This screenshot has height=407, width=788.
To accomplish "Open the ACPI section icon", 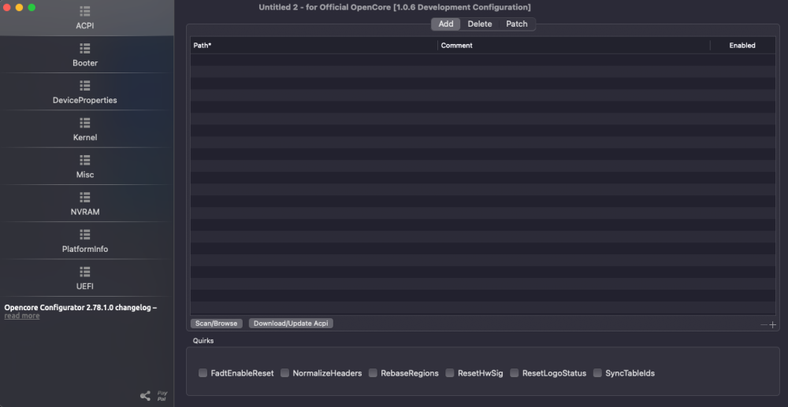I will (85, 11).
